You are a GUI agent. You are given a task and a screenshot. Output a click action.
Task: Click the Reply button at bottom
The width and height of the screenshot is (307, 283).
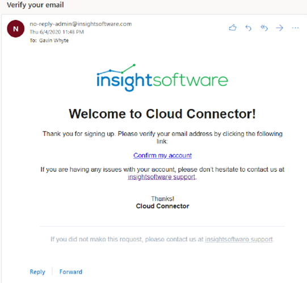(37, 272)
